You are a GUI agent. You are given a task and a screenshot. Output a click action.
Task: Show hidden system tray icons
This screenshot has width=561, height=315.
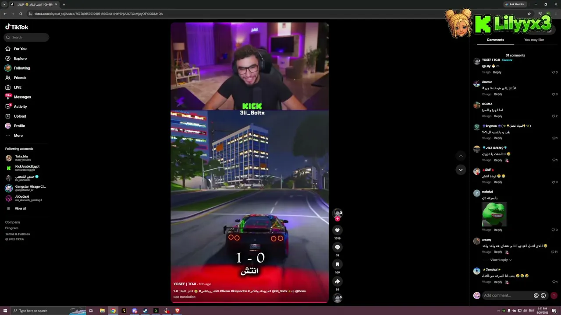(498, 311)
